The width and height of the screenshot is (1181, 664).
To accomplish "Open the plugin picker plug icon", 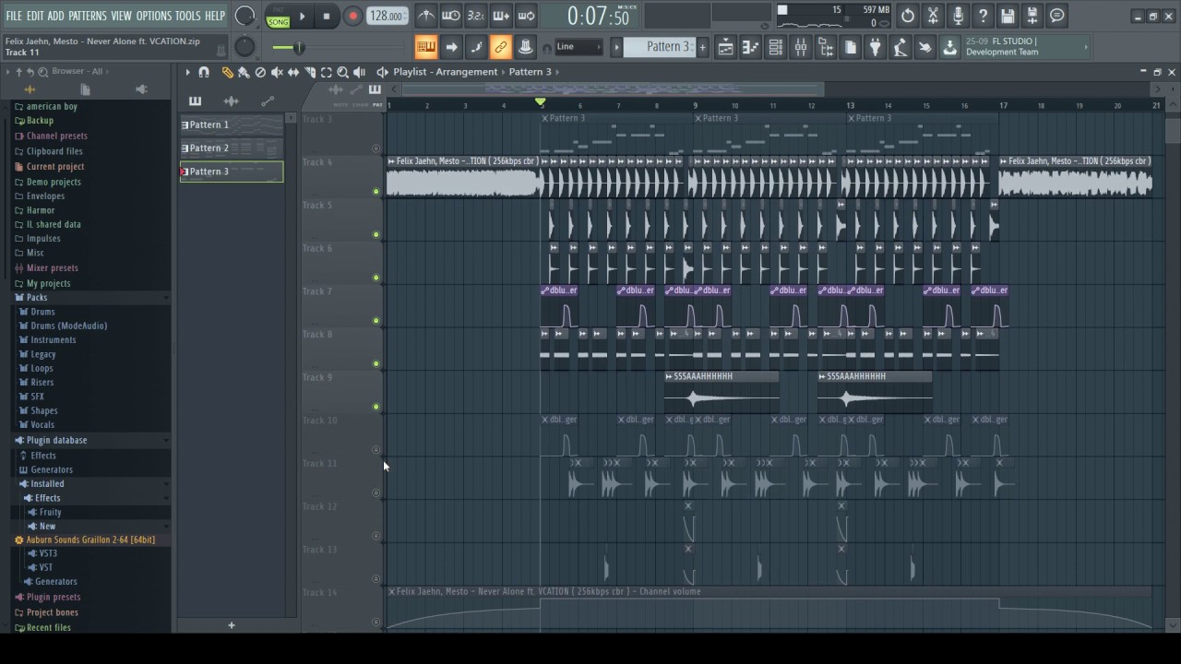I will [876, 47].
